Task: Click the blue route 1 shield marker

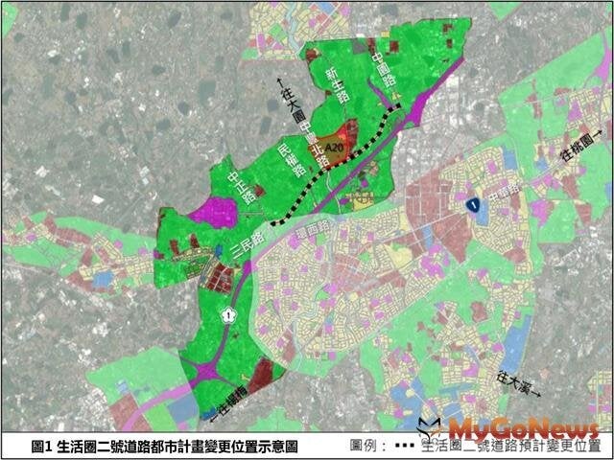Action: 473,206
